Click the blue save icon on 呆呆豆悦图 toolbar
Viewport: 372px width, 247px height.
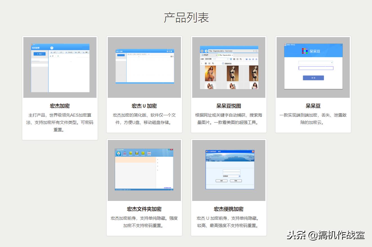click(x=246, y=59)
